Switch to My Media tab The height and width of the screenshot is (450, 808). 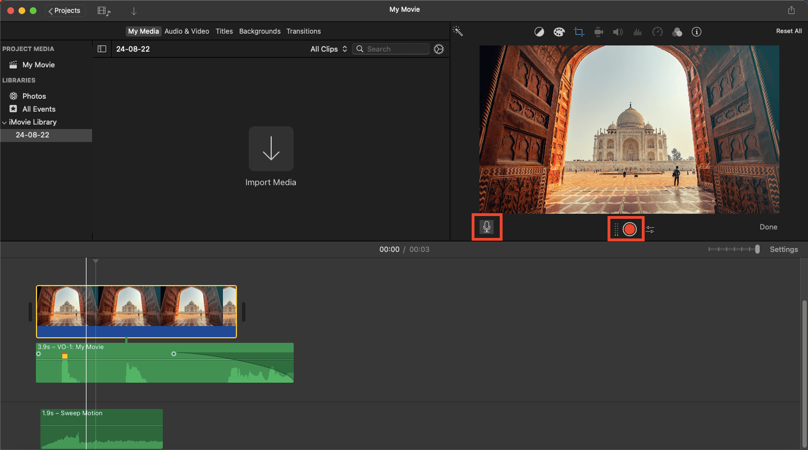point(144,31)
